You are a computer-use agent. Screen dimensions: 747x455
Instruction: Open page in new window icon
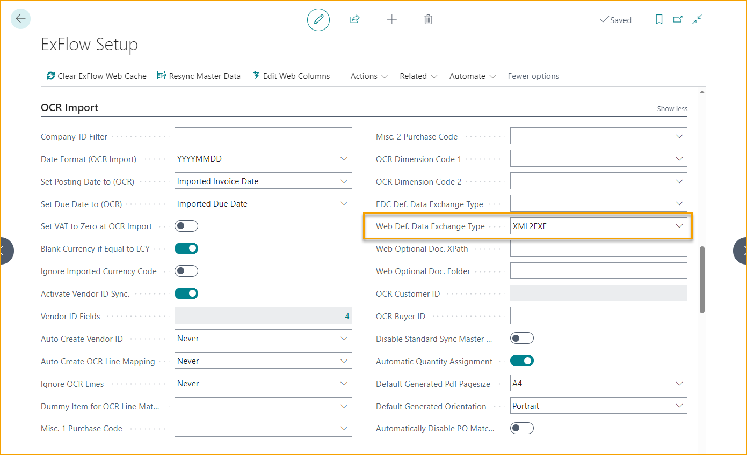(678, 20)
